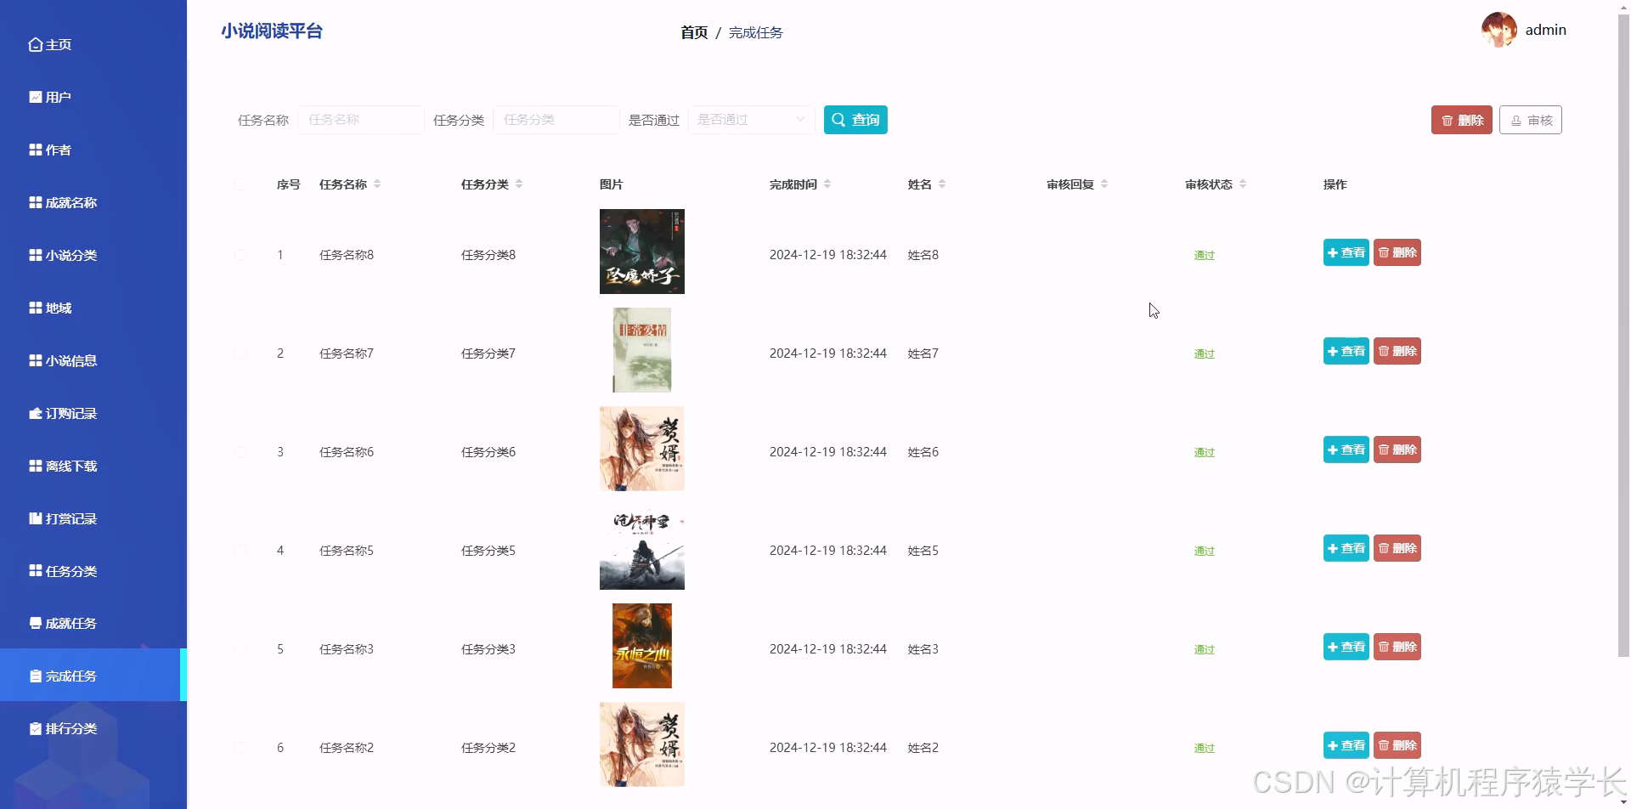The image size is (1631, 809).
Task: Click the admin username label
Action: point(1546,30)
